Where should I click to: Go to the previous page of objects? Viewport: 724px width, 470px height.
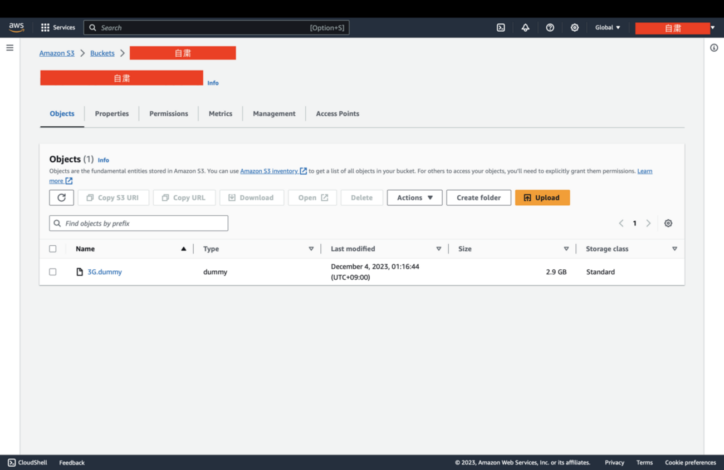click(x=621, y=223)
